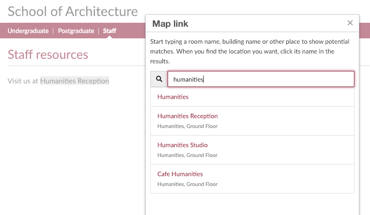This screenshot has height=215, width=370.
Task: Go to the Staff tab
Action: pos(110,31)
